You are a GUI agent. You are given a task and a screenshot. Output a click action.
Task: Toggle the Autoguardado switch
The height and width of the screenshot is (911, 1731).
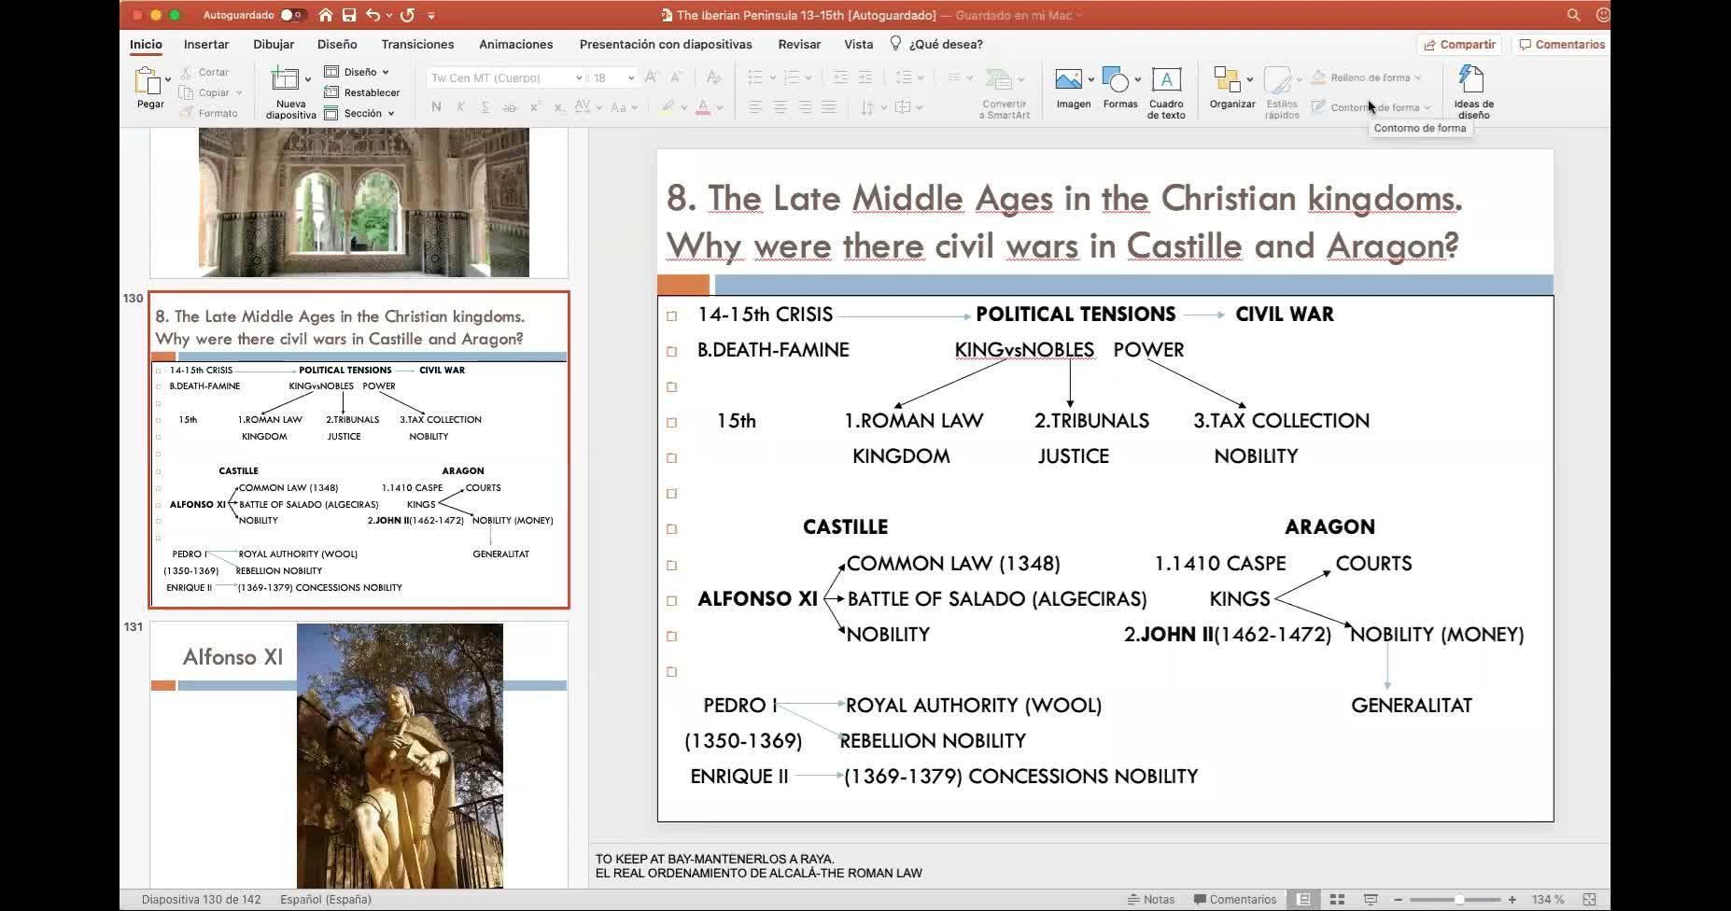[292, 15]
